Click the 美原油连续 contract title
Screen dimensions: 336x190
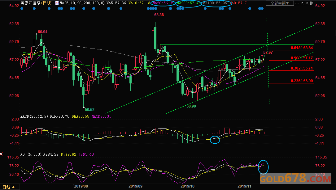click(x=30, y=3)
